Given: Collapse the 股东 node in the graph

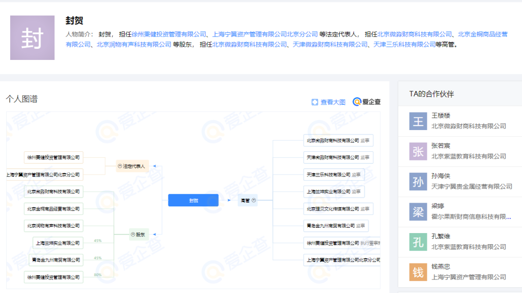Looking at the screenshot, I should pyautogui.click(x=133, y=234).
